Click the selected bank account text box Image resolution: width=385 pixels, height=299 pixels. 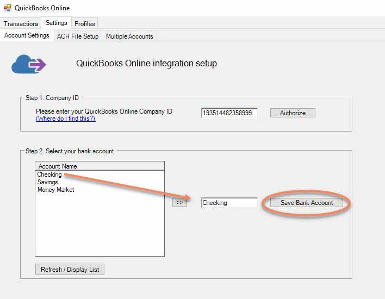[229, 203]
